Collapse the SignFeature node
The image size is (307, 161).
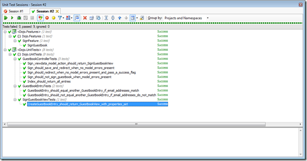click(x=15, y=41)
